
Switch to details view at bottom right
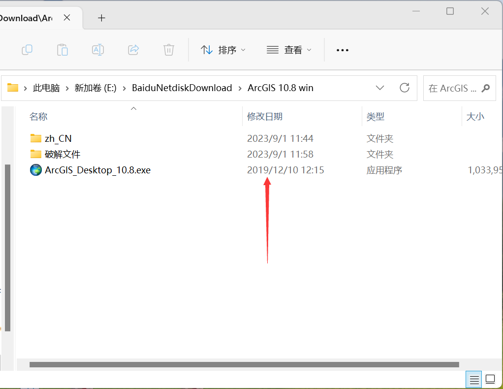coord(473,379)
